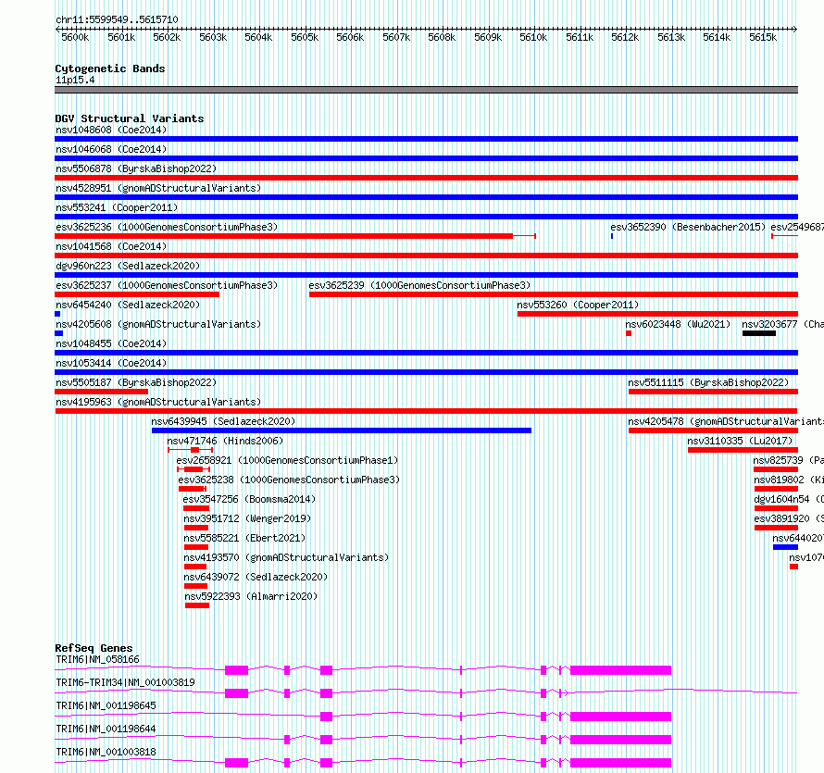The height and width of the screenshot is (773, 824).
Task: Click the TRIM6|NM_001003818 transcript label
Action: click(x=106, y=752)
